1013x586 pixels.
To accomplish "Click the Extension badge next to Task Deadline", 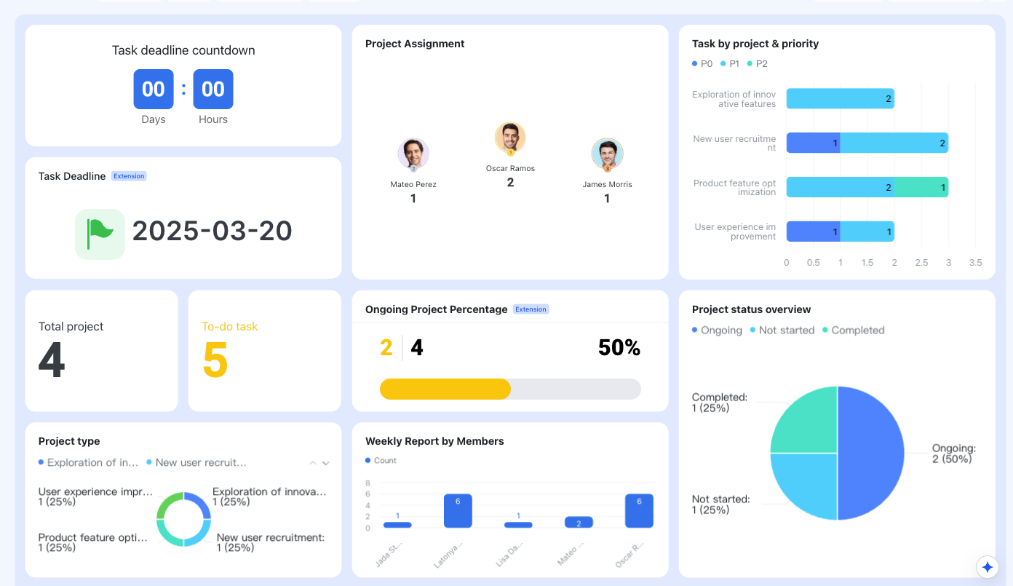I will tap(129, 176).
